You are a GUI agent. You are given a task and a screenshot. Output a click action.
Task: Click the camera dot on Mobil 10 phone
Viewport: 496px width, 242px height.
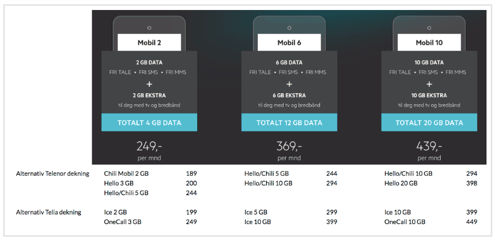(x=429, y=27)
